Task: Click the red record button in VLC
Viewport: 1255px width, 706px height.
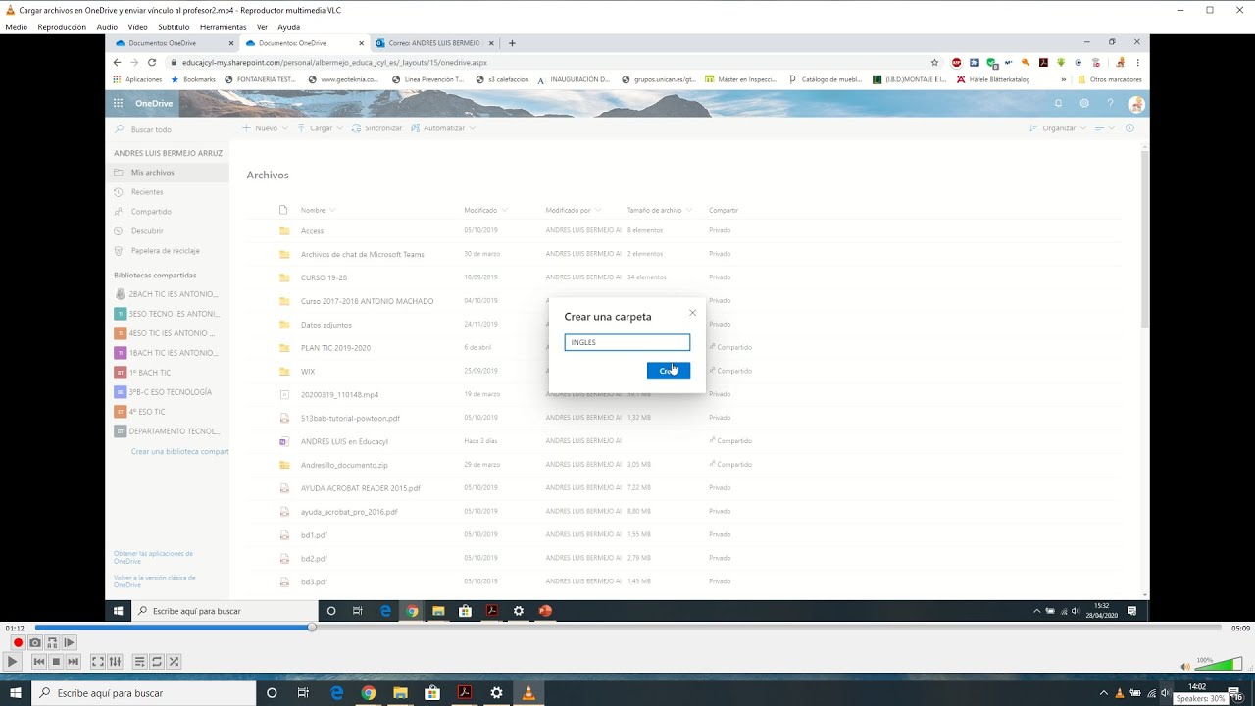Action: (18, 643)
